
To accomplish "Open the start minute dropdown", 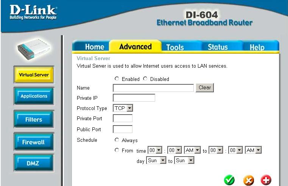I will [x=174, y=150].
